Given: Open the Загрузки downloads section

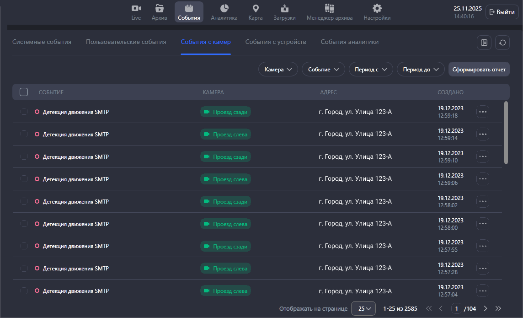Looking at the screenshot, I should click(284, 12).
